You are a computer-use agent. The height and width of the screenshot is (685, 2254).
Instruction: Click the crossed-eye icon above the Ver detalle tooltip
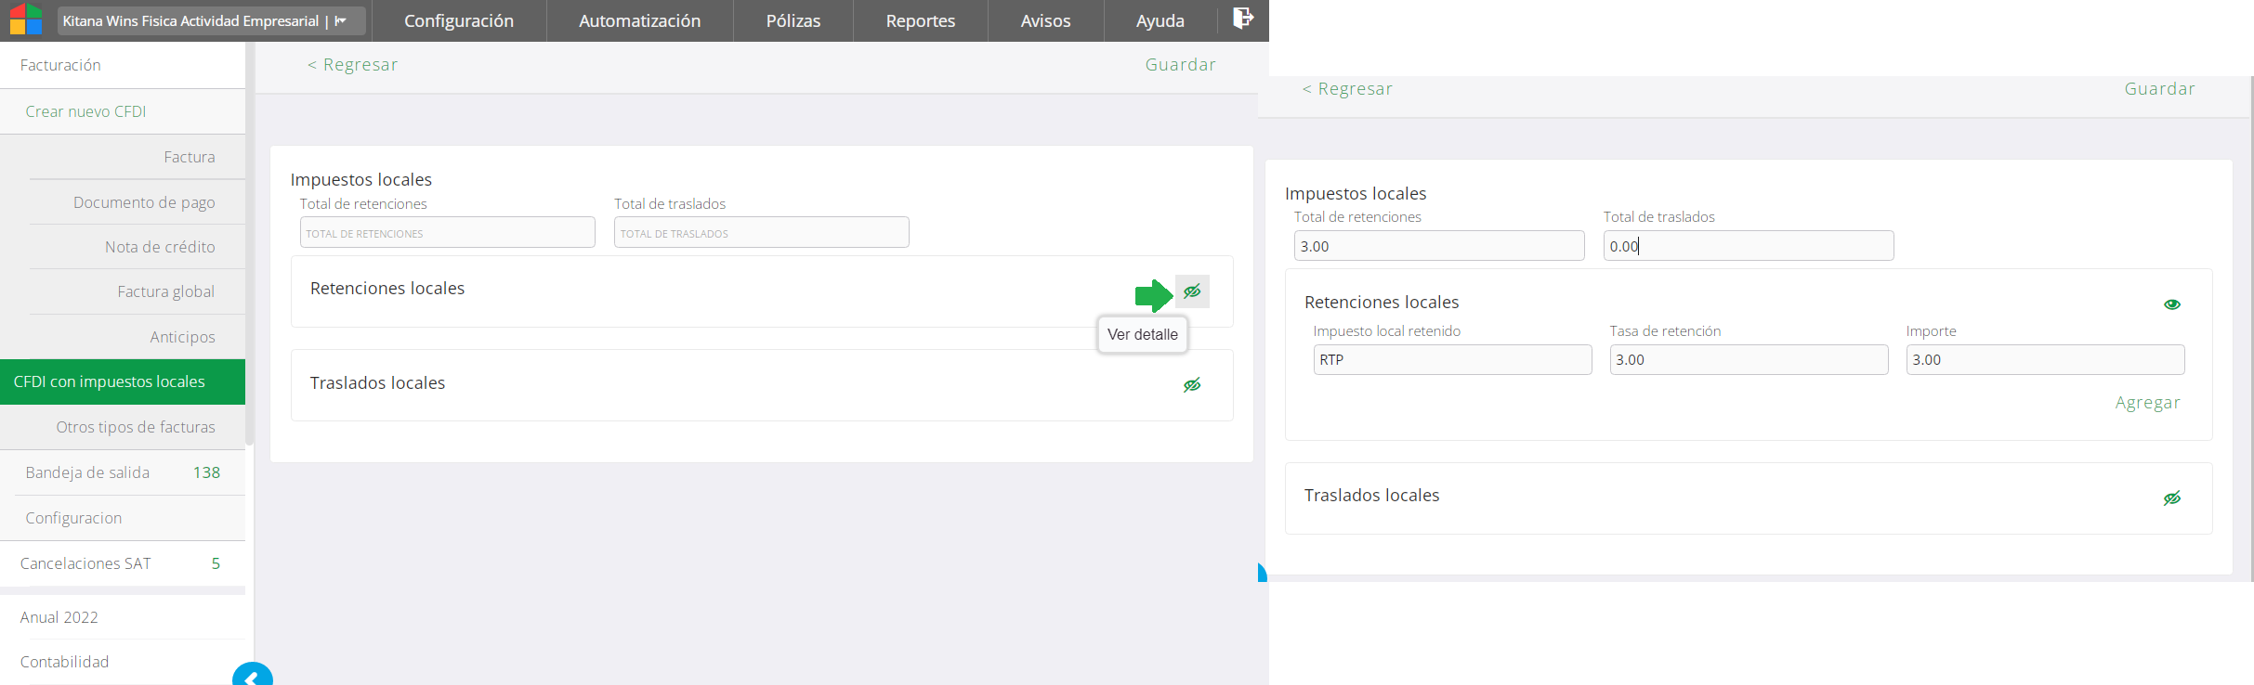1192,291
